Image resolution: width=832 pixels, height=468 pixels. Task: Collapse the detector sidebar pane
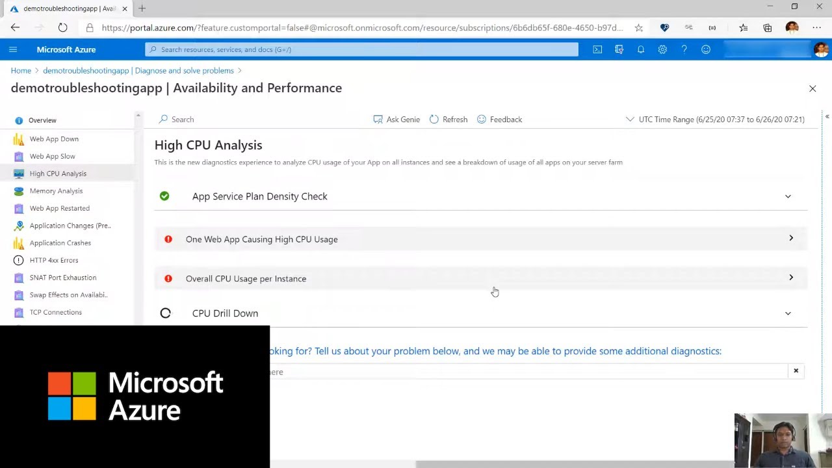point(827,116)
